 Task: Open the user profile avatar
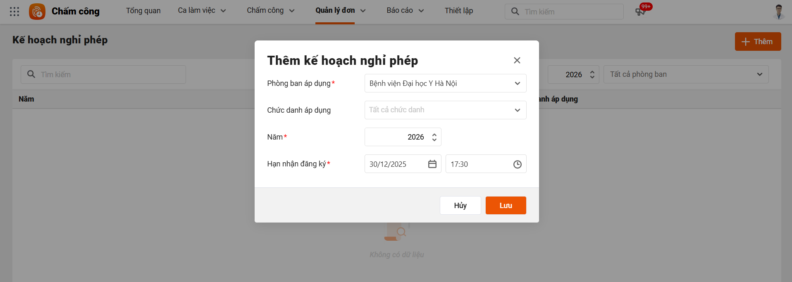(779, 12)
